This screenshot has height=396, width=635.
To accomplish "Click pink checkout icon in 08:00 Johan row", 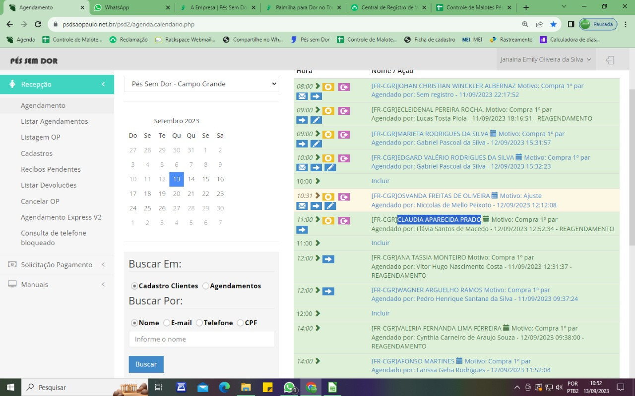I will coord(344,87).
